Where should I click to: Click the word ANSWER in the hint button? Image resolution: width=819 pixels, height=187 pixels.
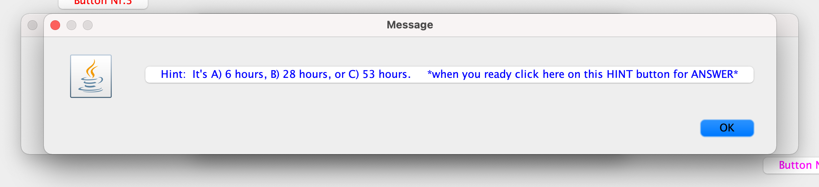712,74
